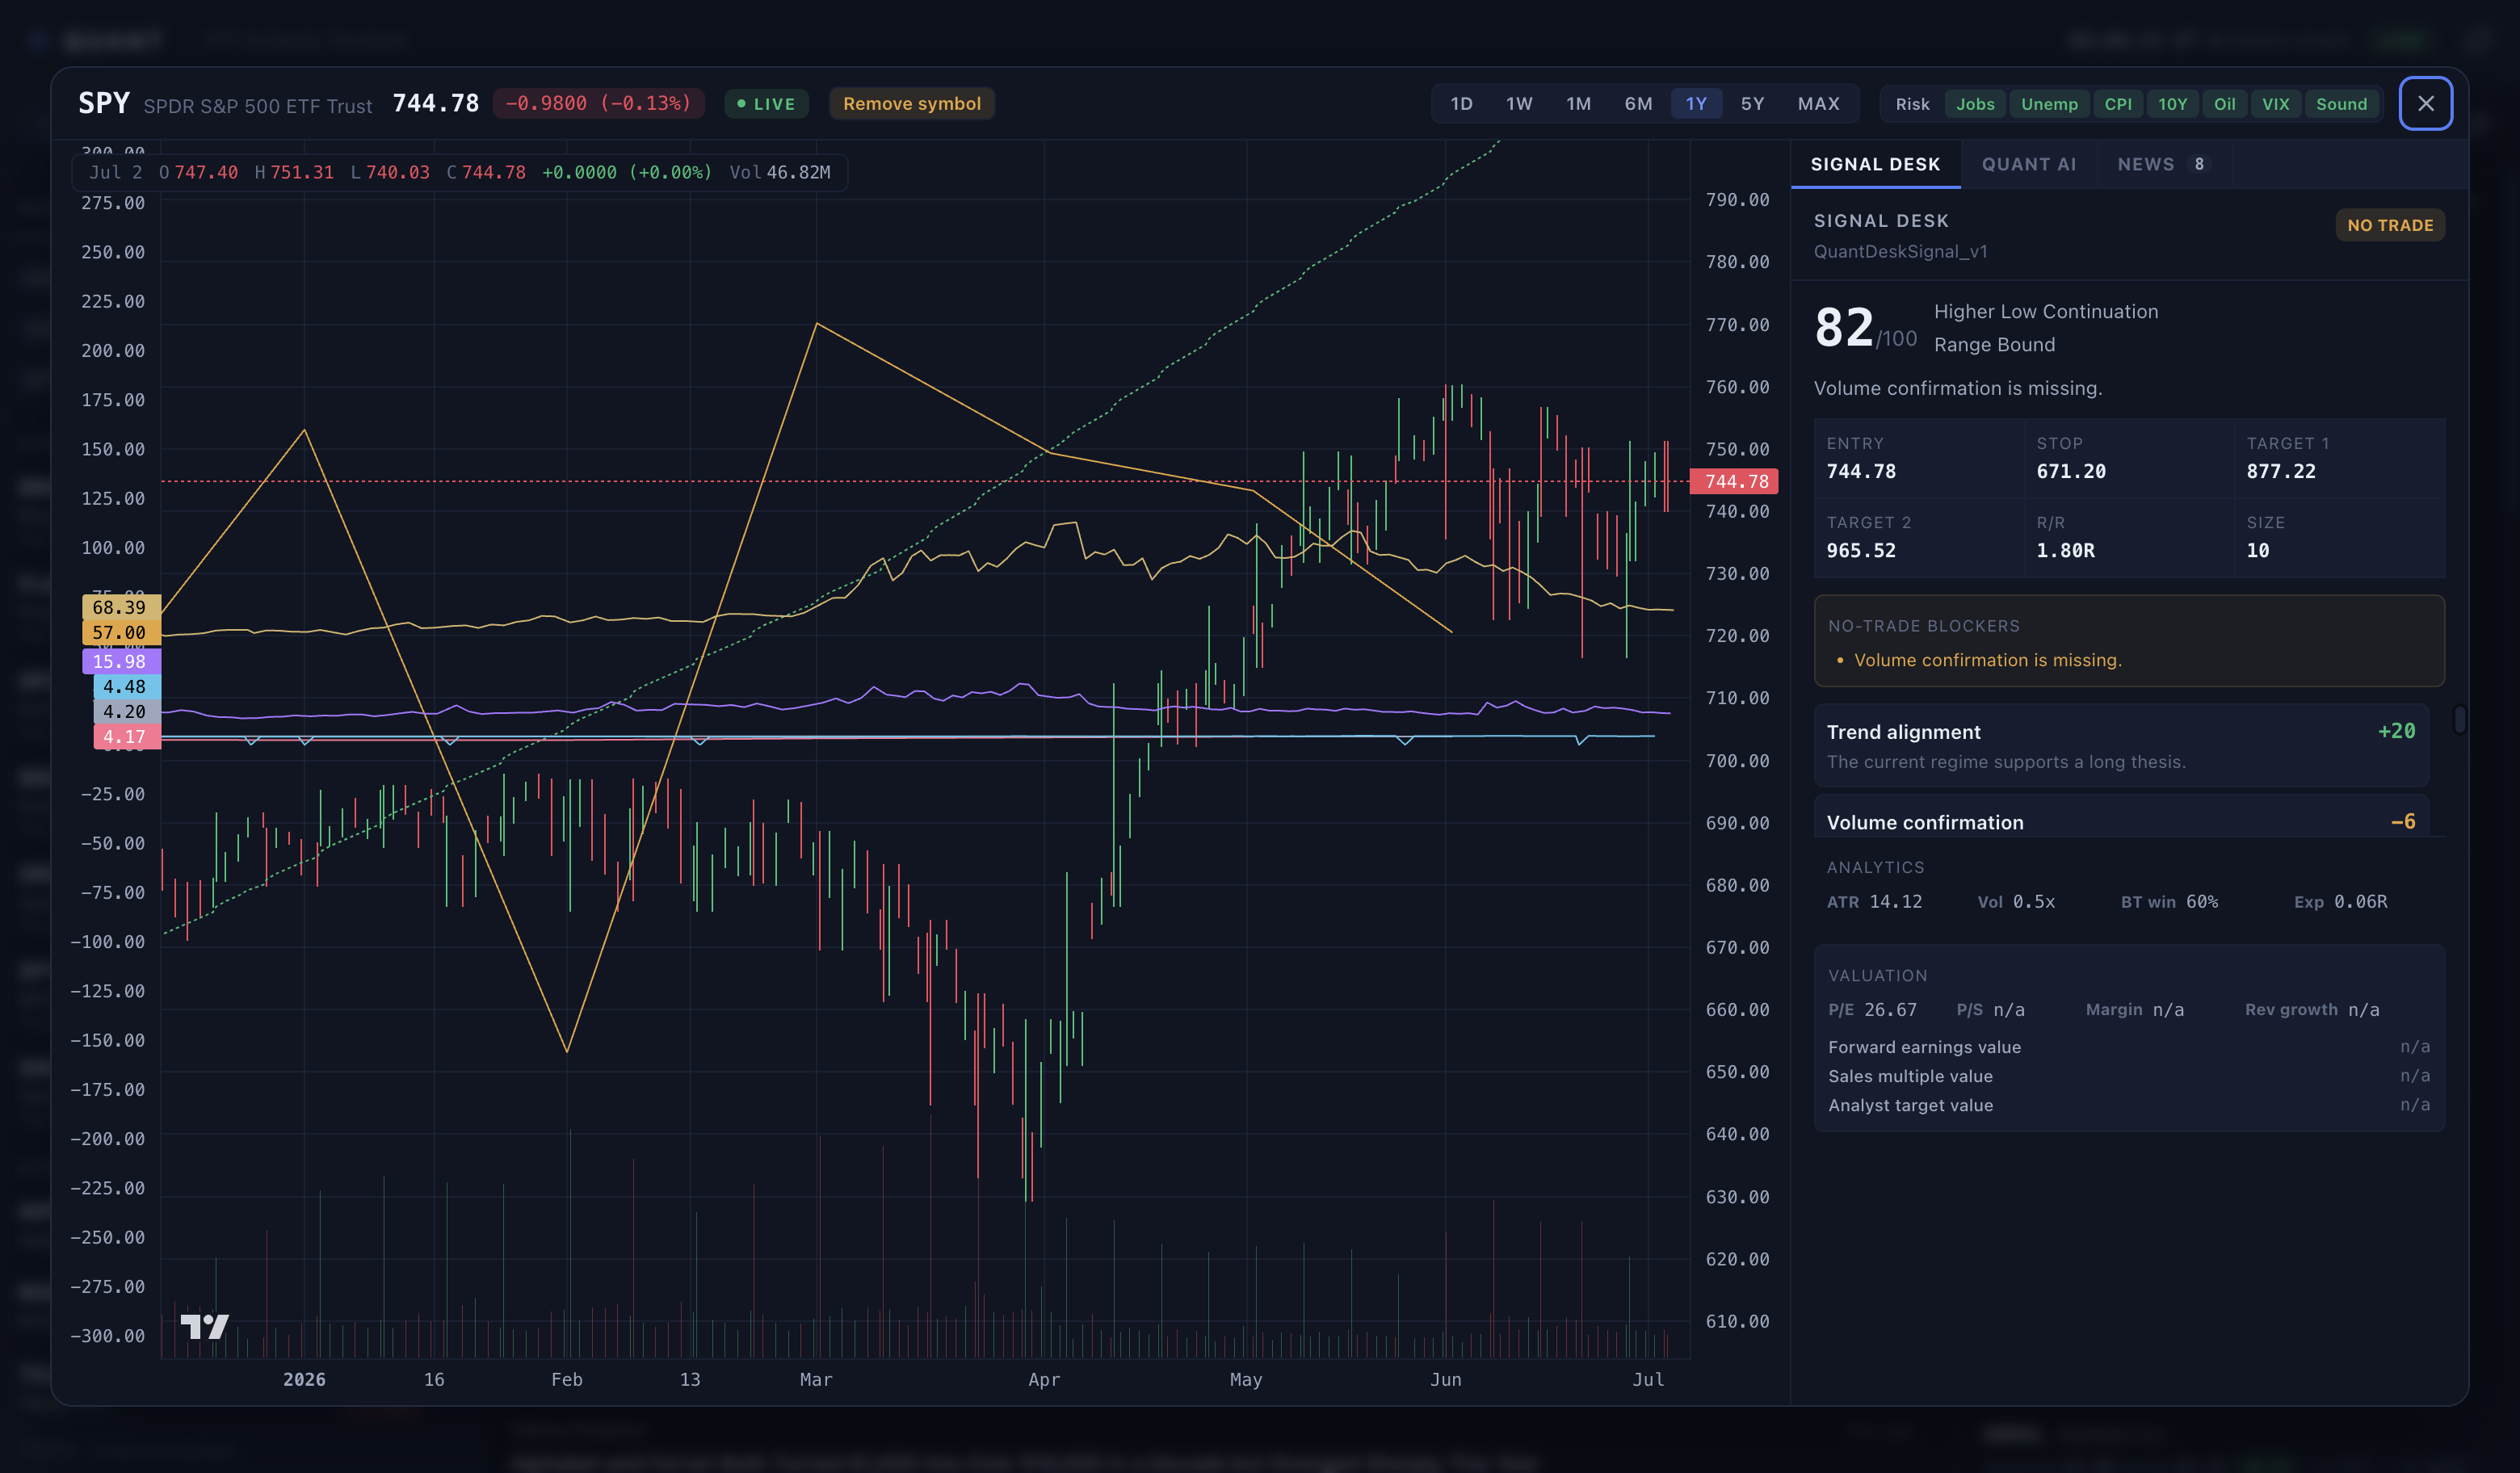Toggle the Unemp overlay
Image resolution: width=2520 pixels, height=1473 pixels.
pos(2049,104)
